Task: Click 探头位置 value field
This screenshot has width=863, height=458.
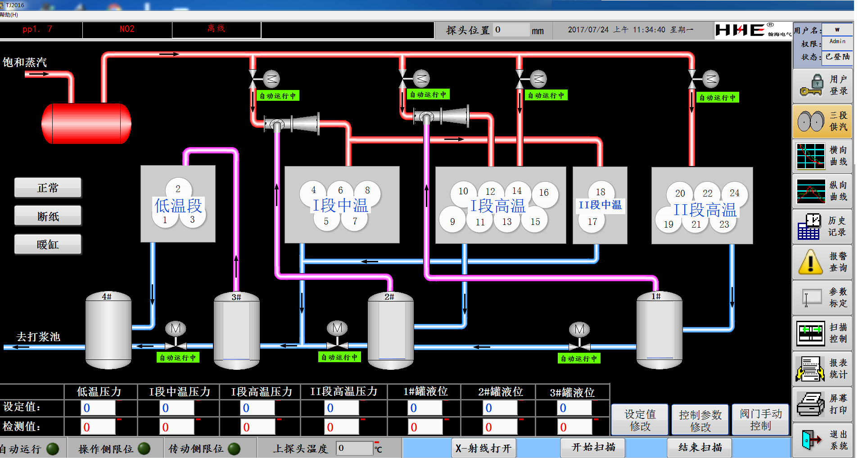Action: pyautogui.click(x=511, y=30)
